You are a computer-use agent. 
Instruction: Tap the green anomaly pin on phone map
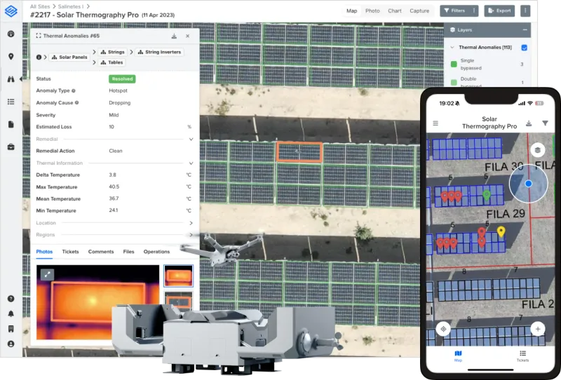click(487, 196)
